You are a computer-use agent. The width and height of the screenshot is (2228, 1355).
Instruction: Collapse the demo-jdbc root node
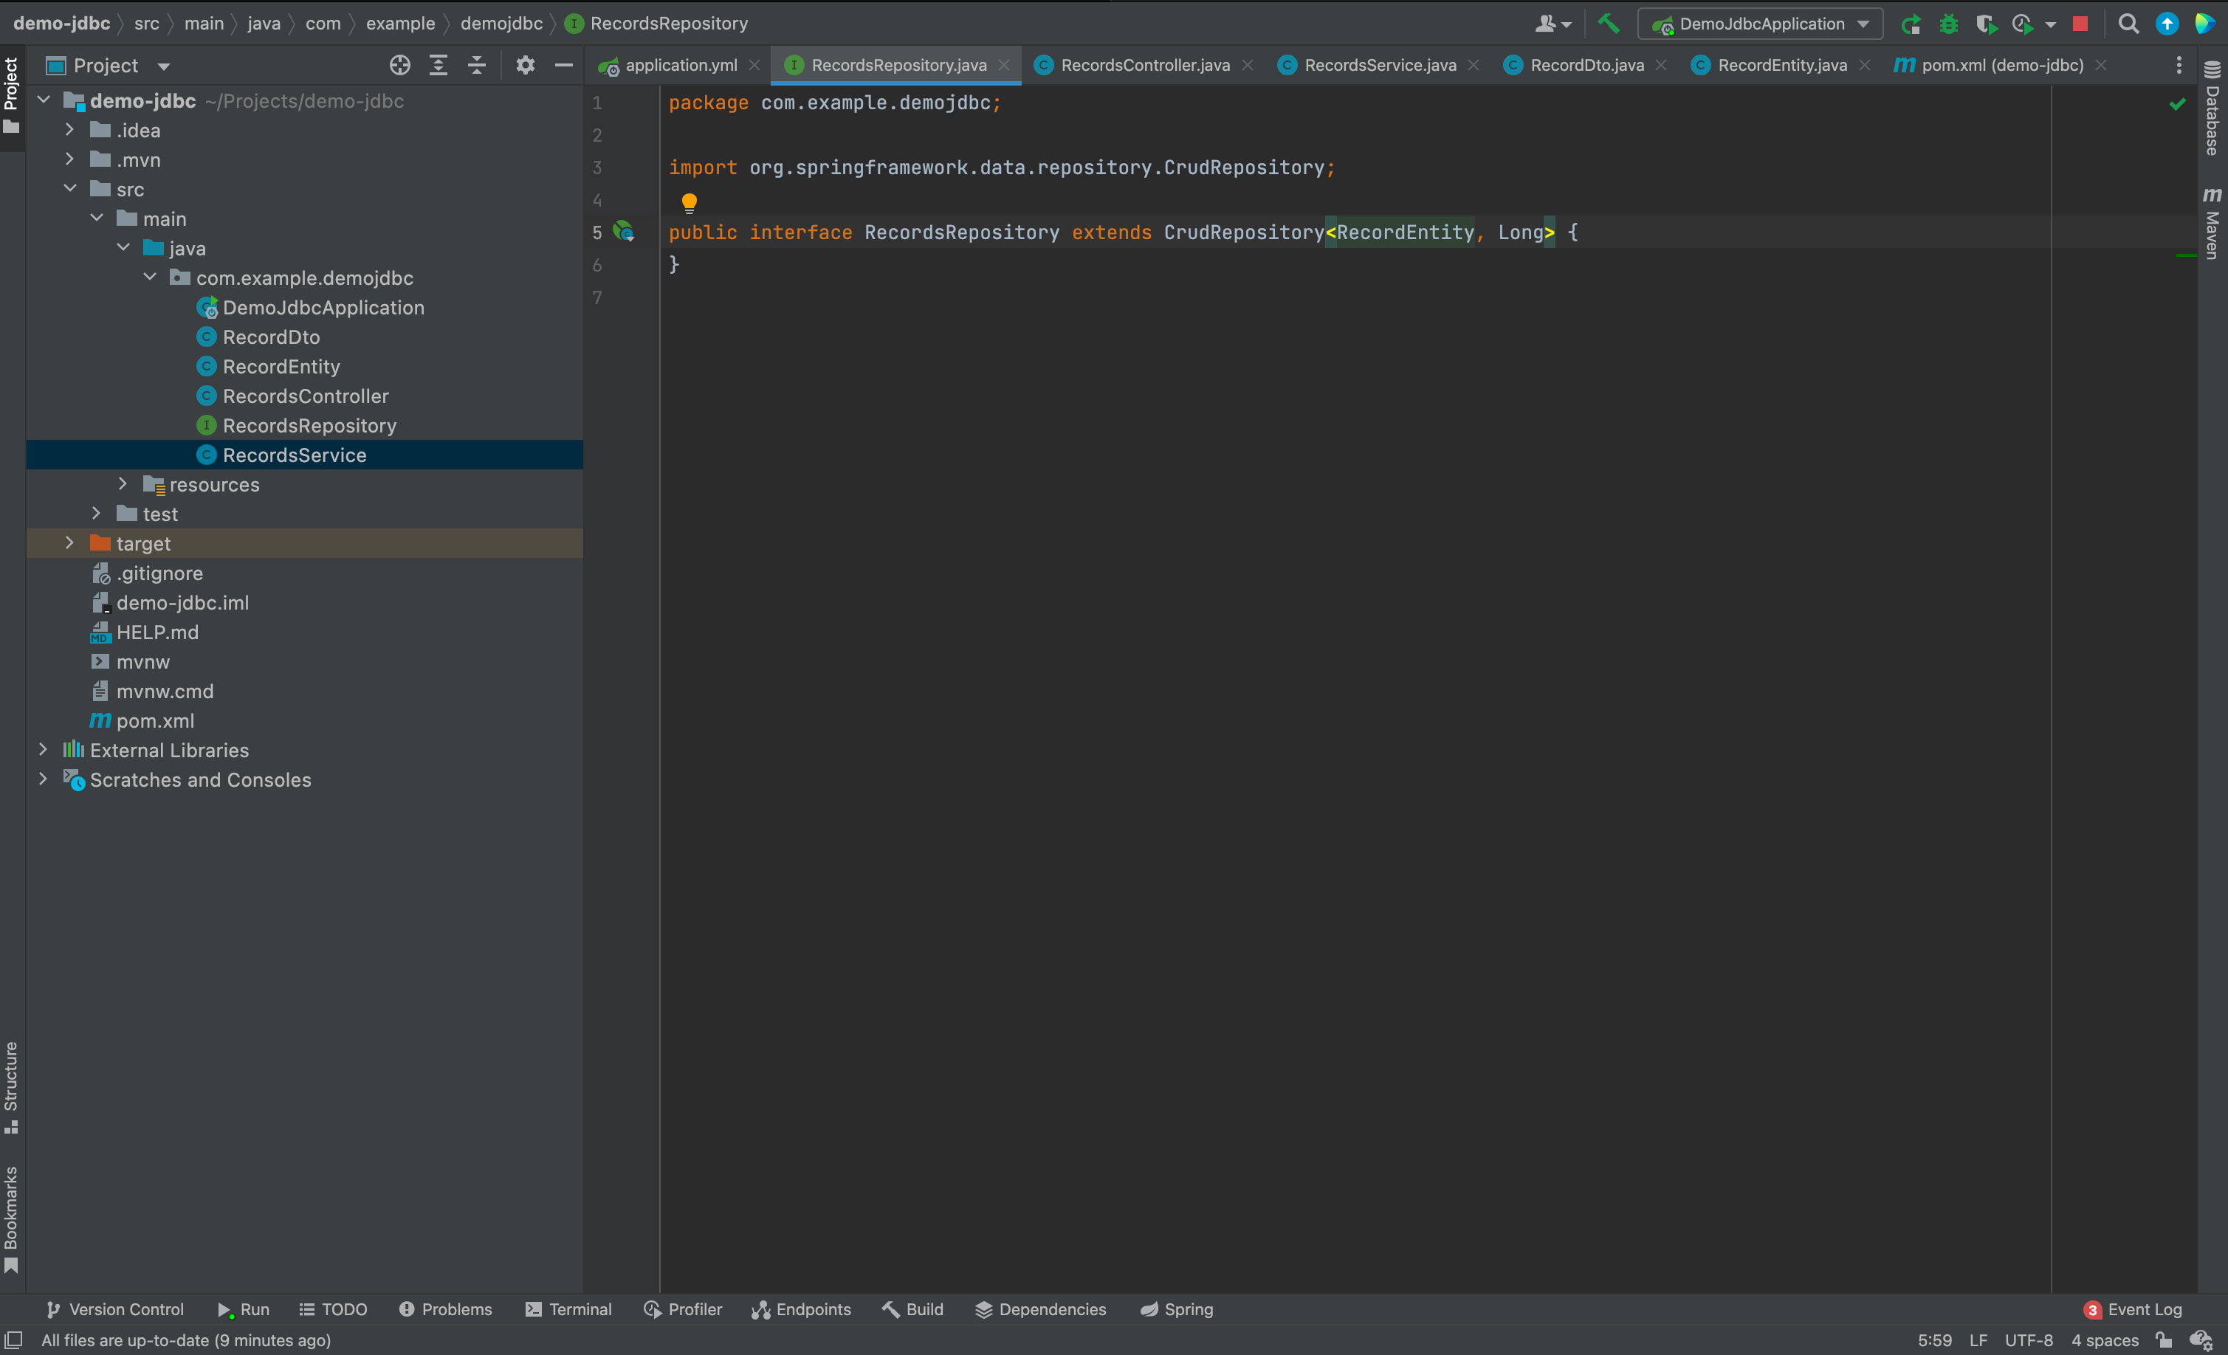coord(43,100)
